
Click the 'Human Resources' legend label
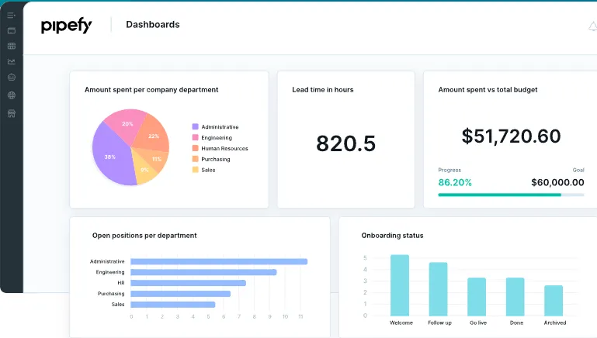224,148
